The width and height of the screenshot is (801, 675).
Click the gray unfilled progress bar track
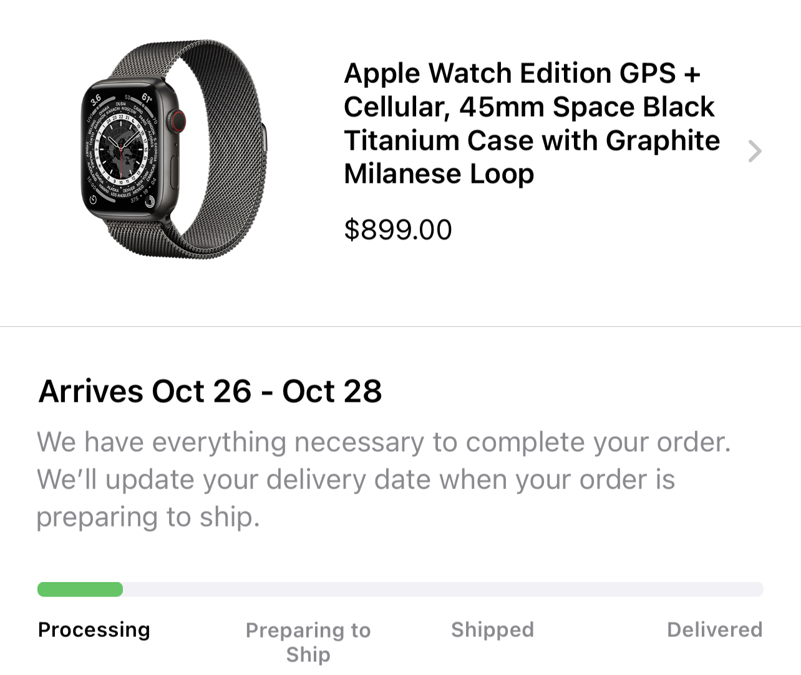[x=443, y=590]
